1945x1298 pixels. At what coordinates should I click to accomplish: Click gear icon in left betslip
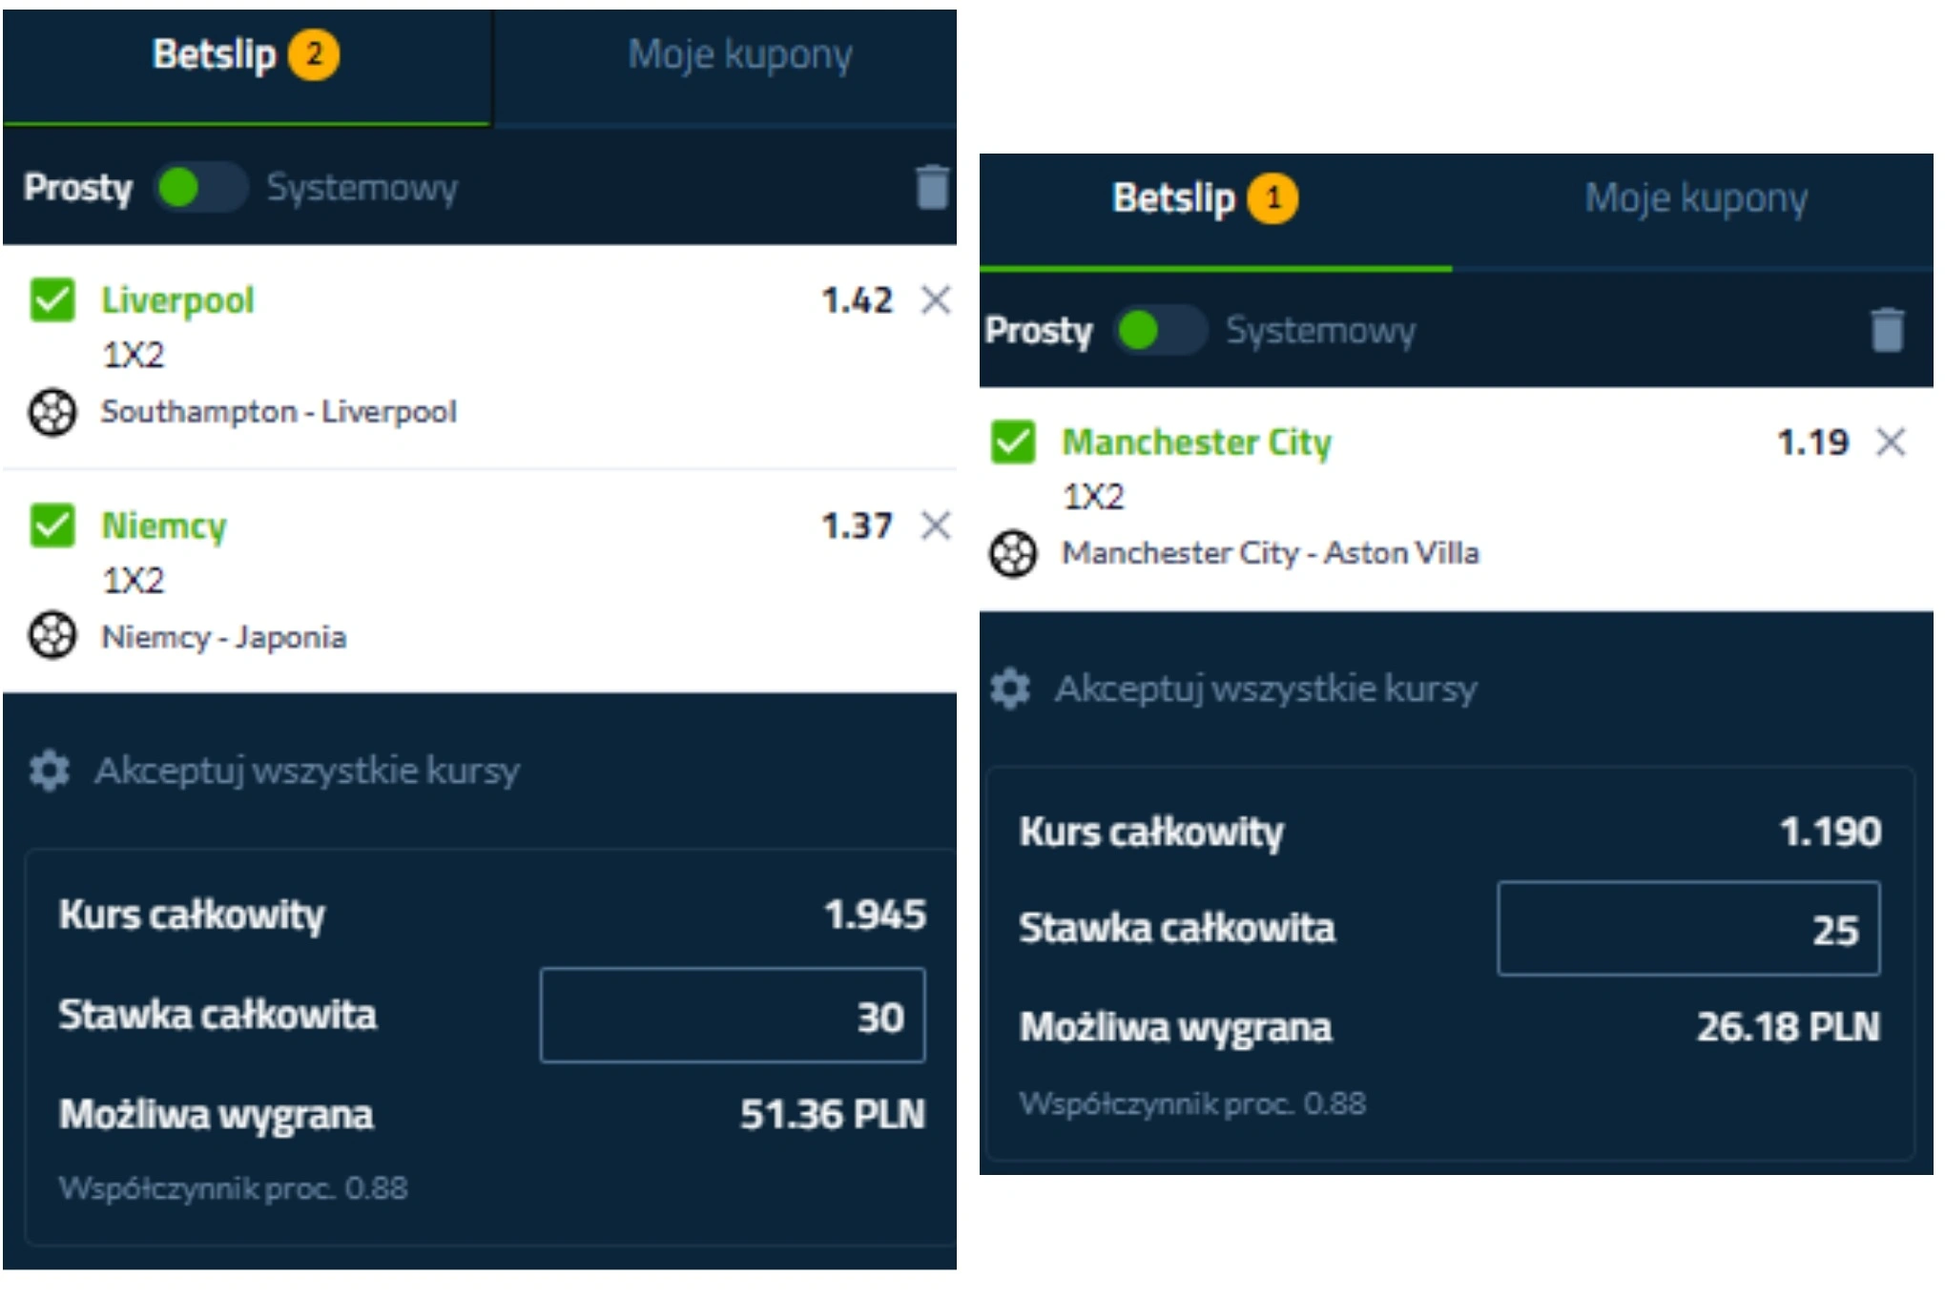tap(50, 771)
